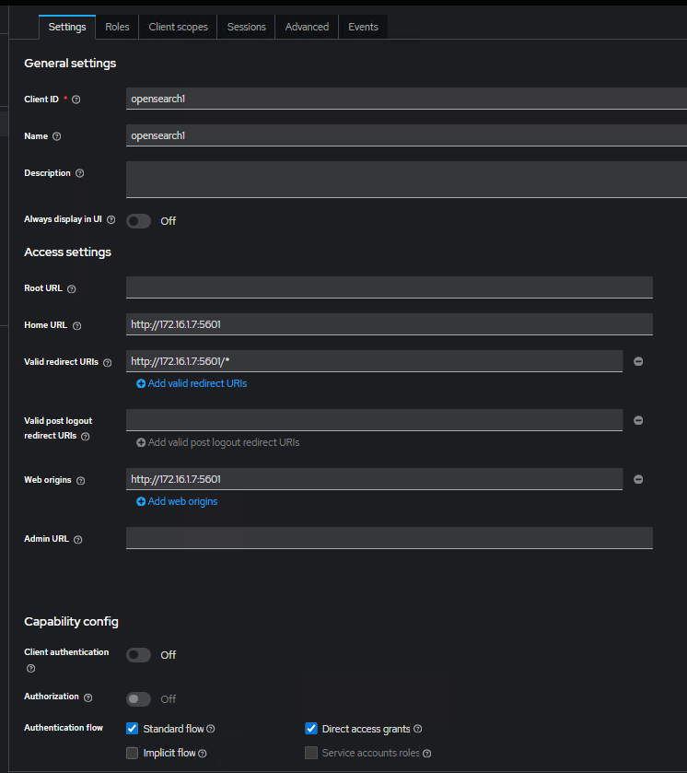
Task: Uncheck the Standard flow checkbox
Action: [x=132, y=729]
